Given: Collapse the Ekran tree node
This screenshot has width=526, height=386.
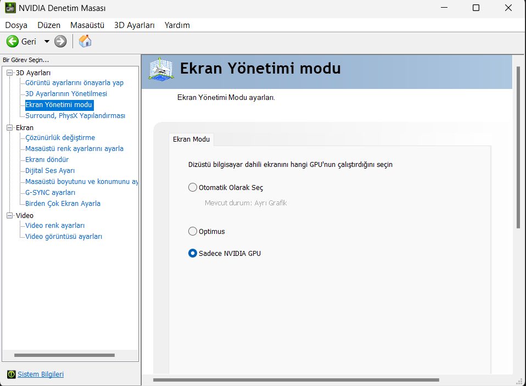Looking at the screenshot, I should 10,127.
